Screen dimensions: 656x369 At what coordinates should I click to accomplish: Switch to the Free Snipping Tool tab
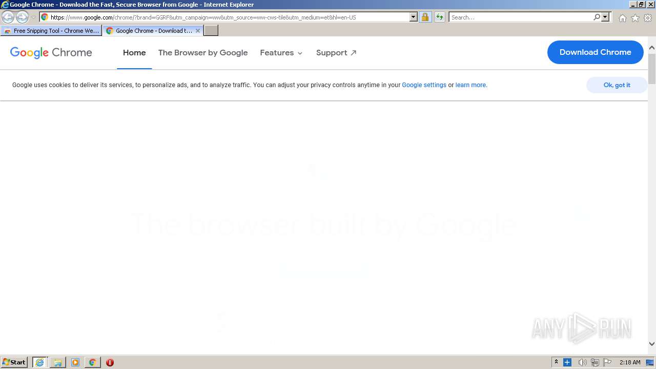[x=51, y=31]
